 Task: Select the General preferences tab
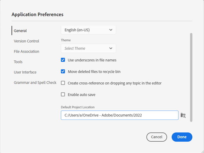click(20, 31)
